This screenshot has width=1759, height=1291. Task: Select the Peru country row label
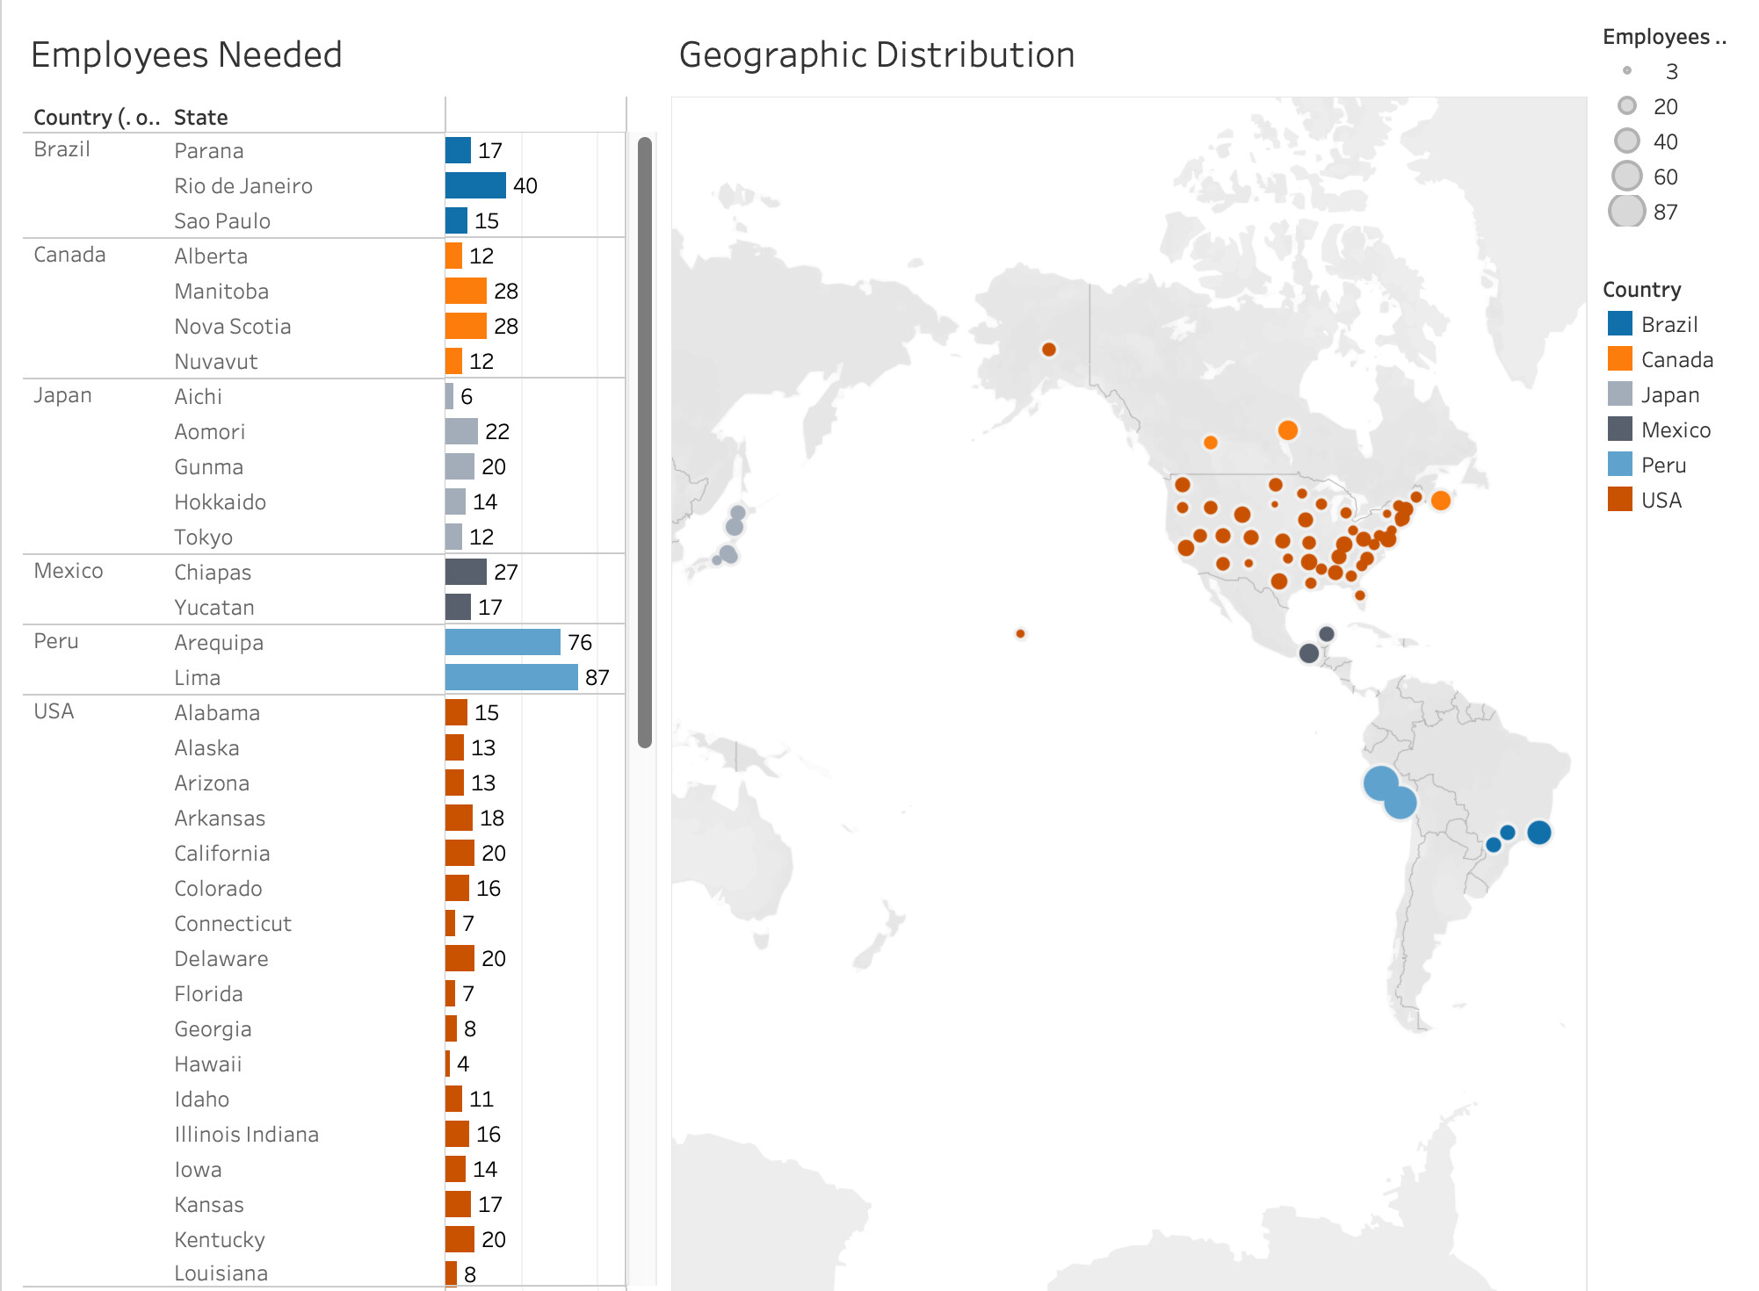56,641
